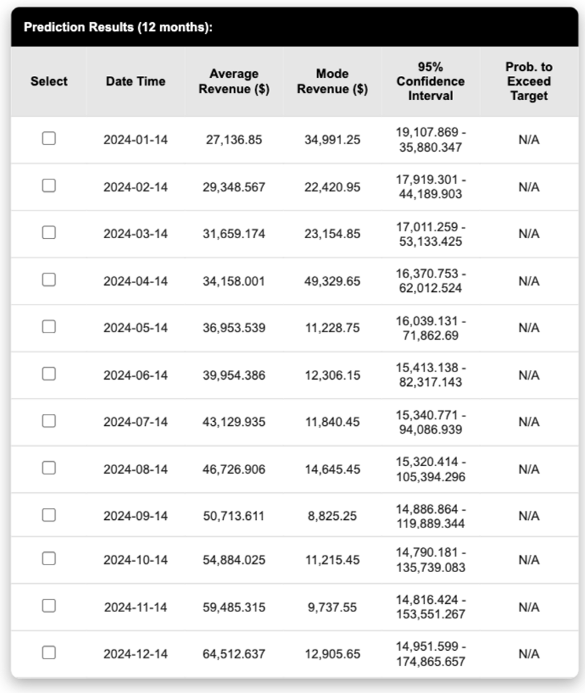This screenshot has height=693, width=585.
Task: Check the box for 2024-01-14 row
Action: click(49, 138)
